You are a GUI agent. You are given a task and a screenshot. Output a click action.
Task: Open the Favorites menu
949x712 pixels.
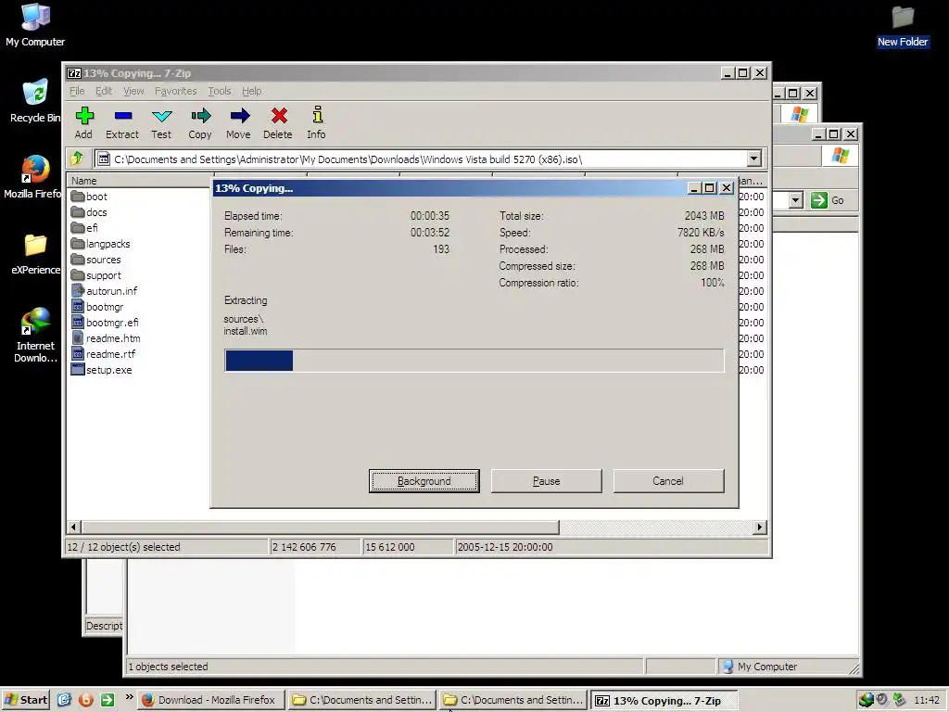(175, 91)
